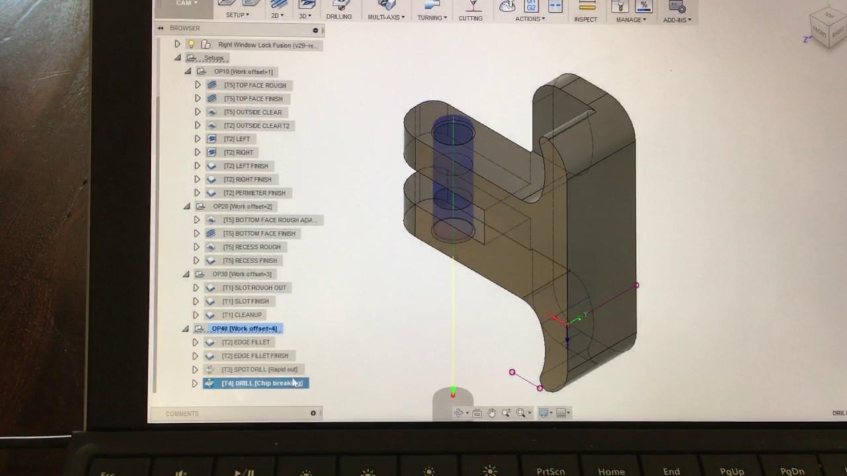The width and height of the screenshot is (847, 476).
Task: Open the SETUP dropdown menu
Action: click(238, 15)
